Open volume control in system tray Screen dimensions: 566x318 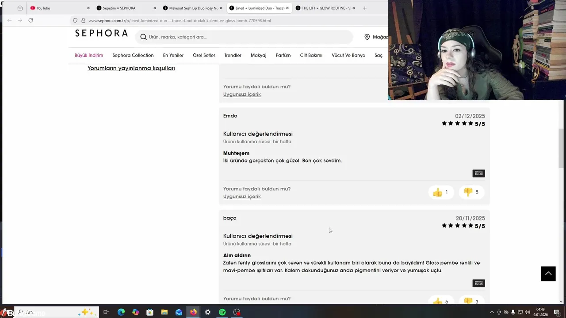[528, 312]
